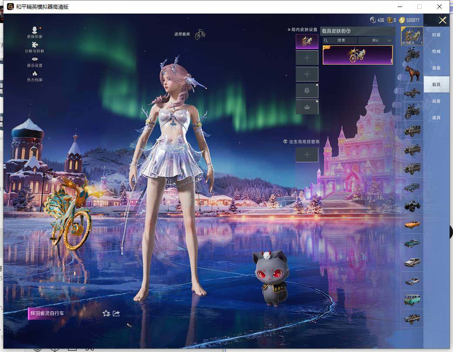Select the rusty pickup truck thumbnail at list bottom
The width and height of the screenshot is (453, 352).
412,318
